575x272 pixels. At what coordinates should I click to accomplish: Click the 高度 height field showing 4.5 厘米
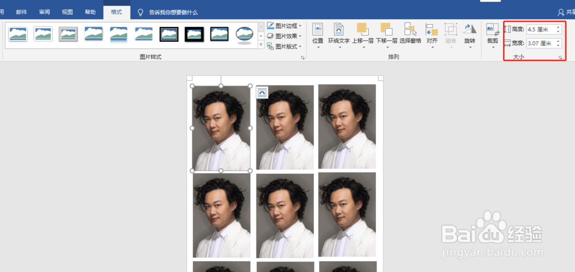pos(541,29)
